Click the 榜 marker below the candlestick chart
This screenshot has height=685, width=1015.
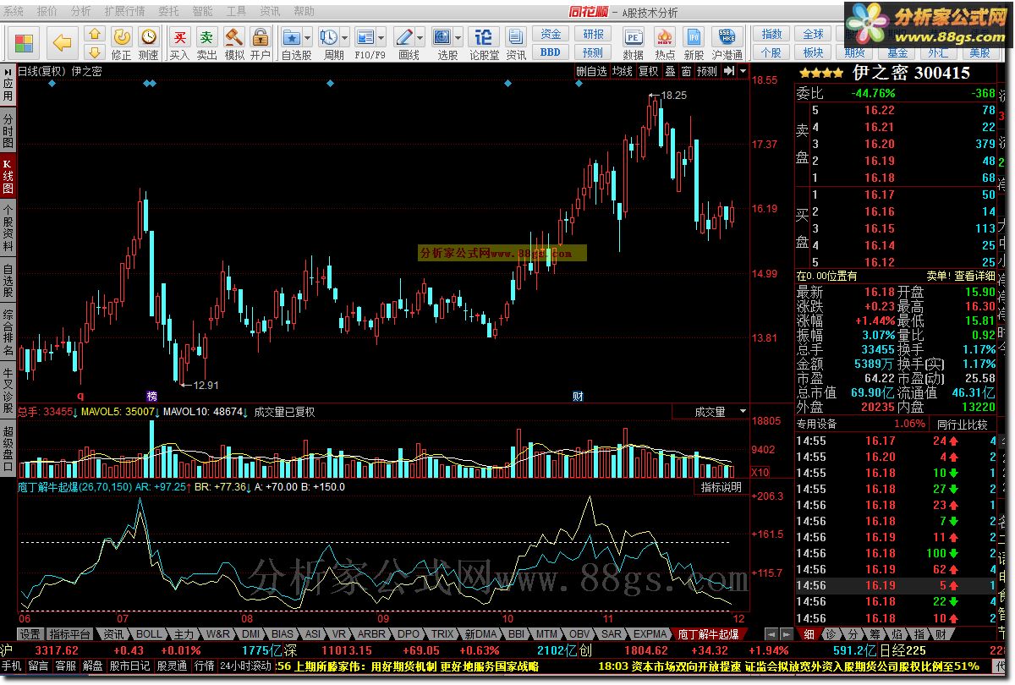click(x=151, y=396)
